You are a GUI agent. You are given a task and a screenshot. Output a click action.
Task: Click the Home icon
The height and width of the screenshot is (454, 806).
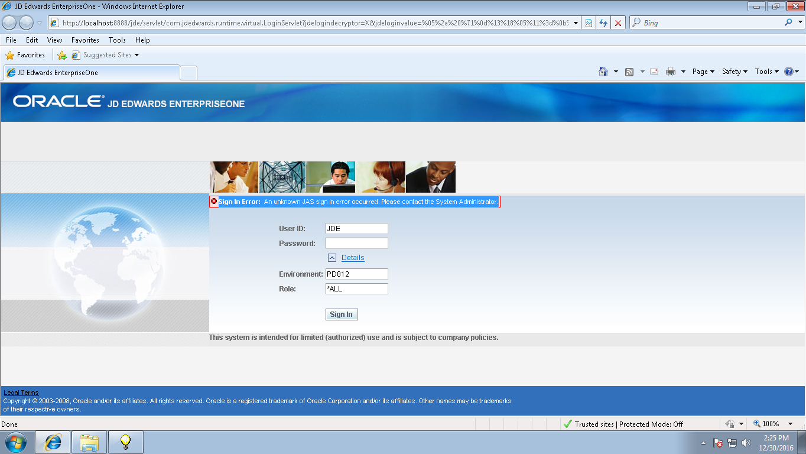(x=603, y=71)
